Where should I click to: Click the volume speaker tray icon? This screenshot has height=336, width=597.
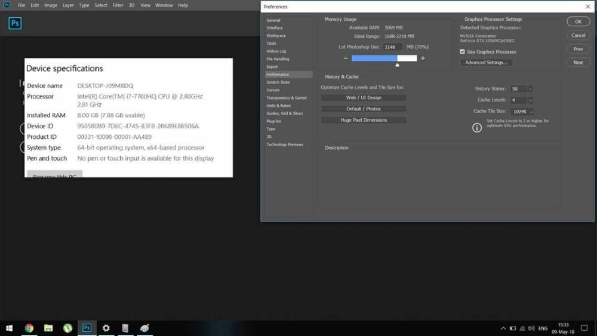531,328
